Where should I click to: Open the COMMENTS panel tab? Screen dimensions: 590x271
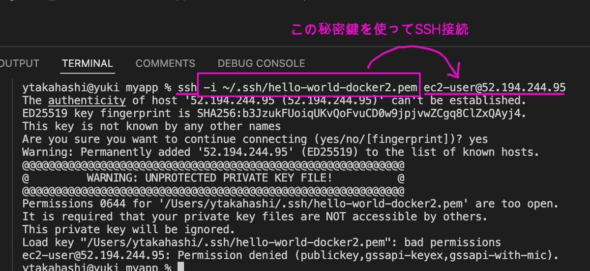click(165, 63)
